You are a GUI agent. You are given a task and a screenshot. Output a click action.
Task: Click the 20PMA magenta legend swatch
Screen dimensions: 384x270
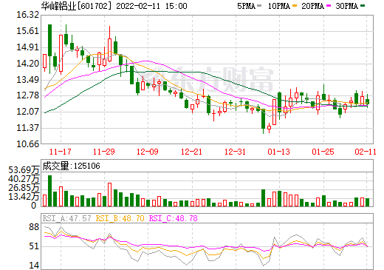[329, 6]
